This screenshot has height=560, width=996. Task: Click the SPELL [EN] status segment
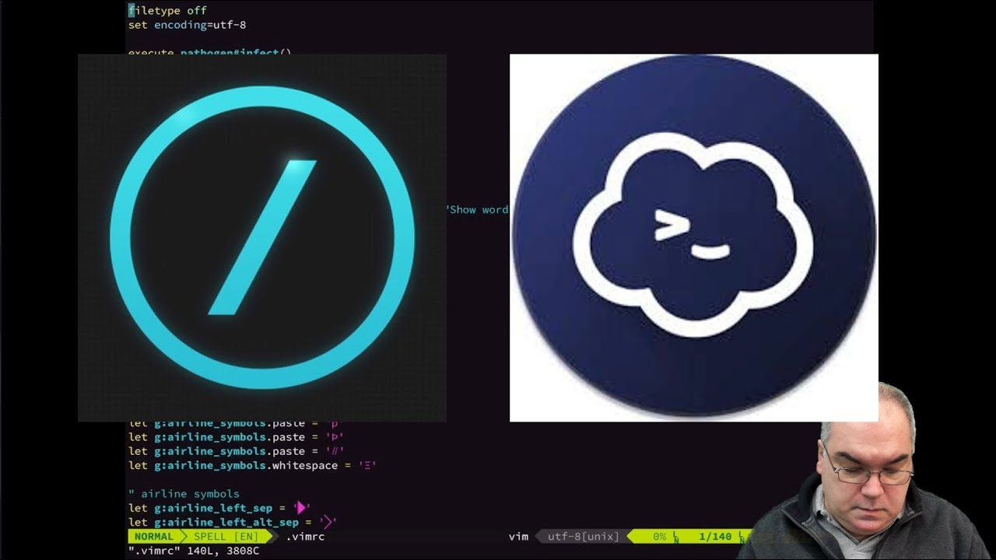point(226,537)
